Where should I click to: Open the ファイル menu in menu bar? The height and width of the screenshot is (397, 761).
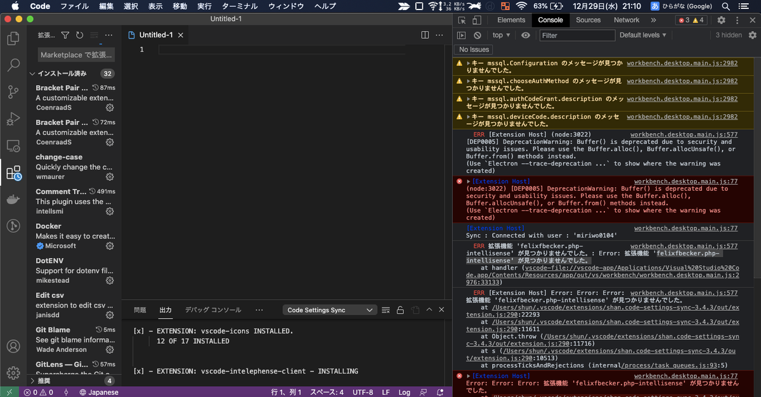(x=74, y=6)
